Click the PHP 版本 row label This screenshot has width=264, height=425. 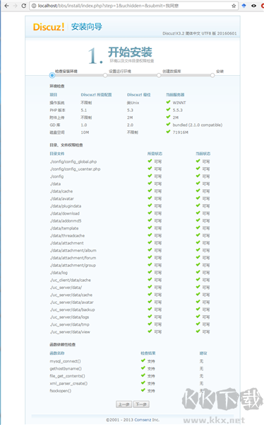(x=58, y=110)
